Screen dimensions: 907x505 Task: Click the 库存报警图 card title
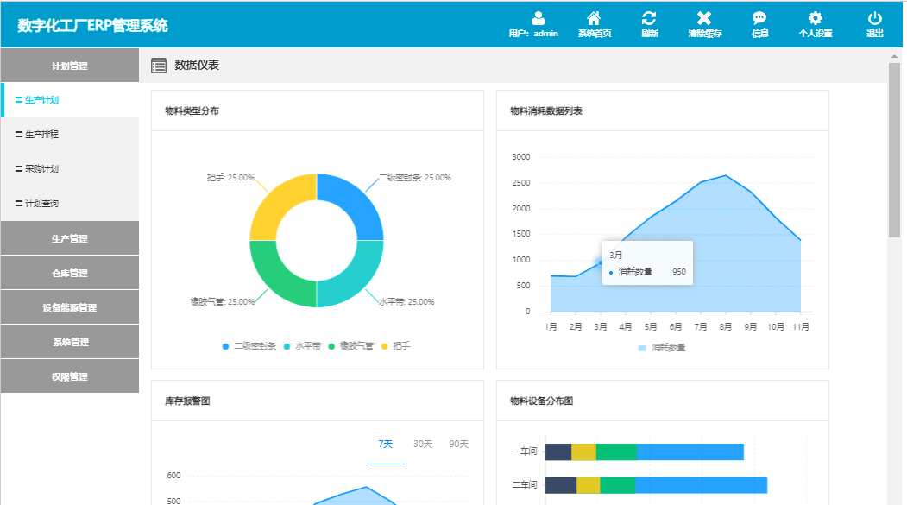pos(187,401)
